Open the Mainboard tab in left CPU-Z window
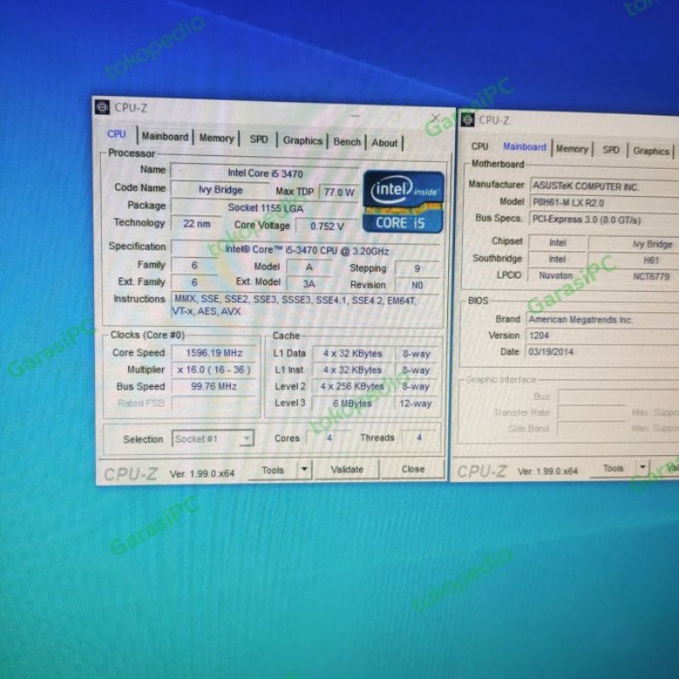This screenshot has height=679, width=679. [x=165, y=137]
